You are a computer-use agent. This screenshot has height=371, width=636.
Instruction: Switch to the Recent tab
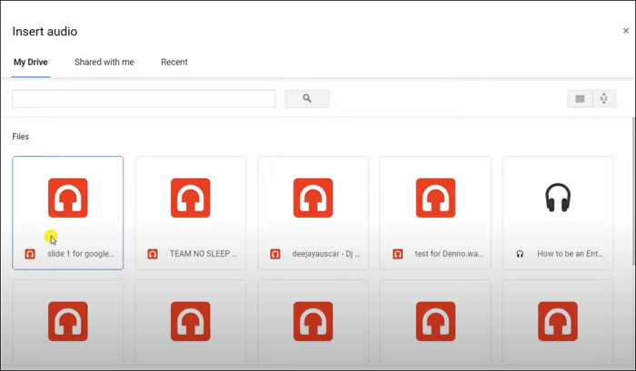click(x=174, y=62)
